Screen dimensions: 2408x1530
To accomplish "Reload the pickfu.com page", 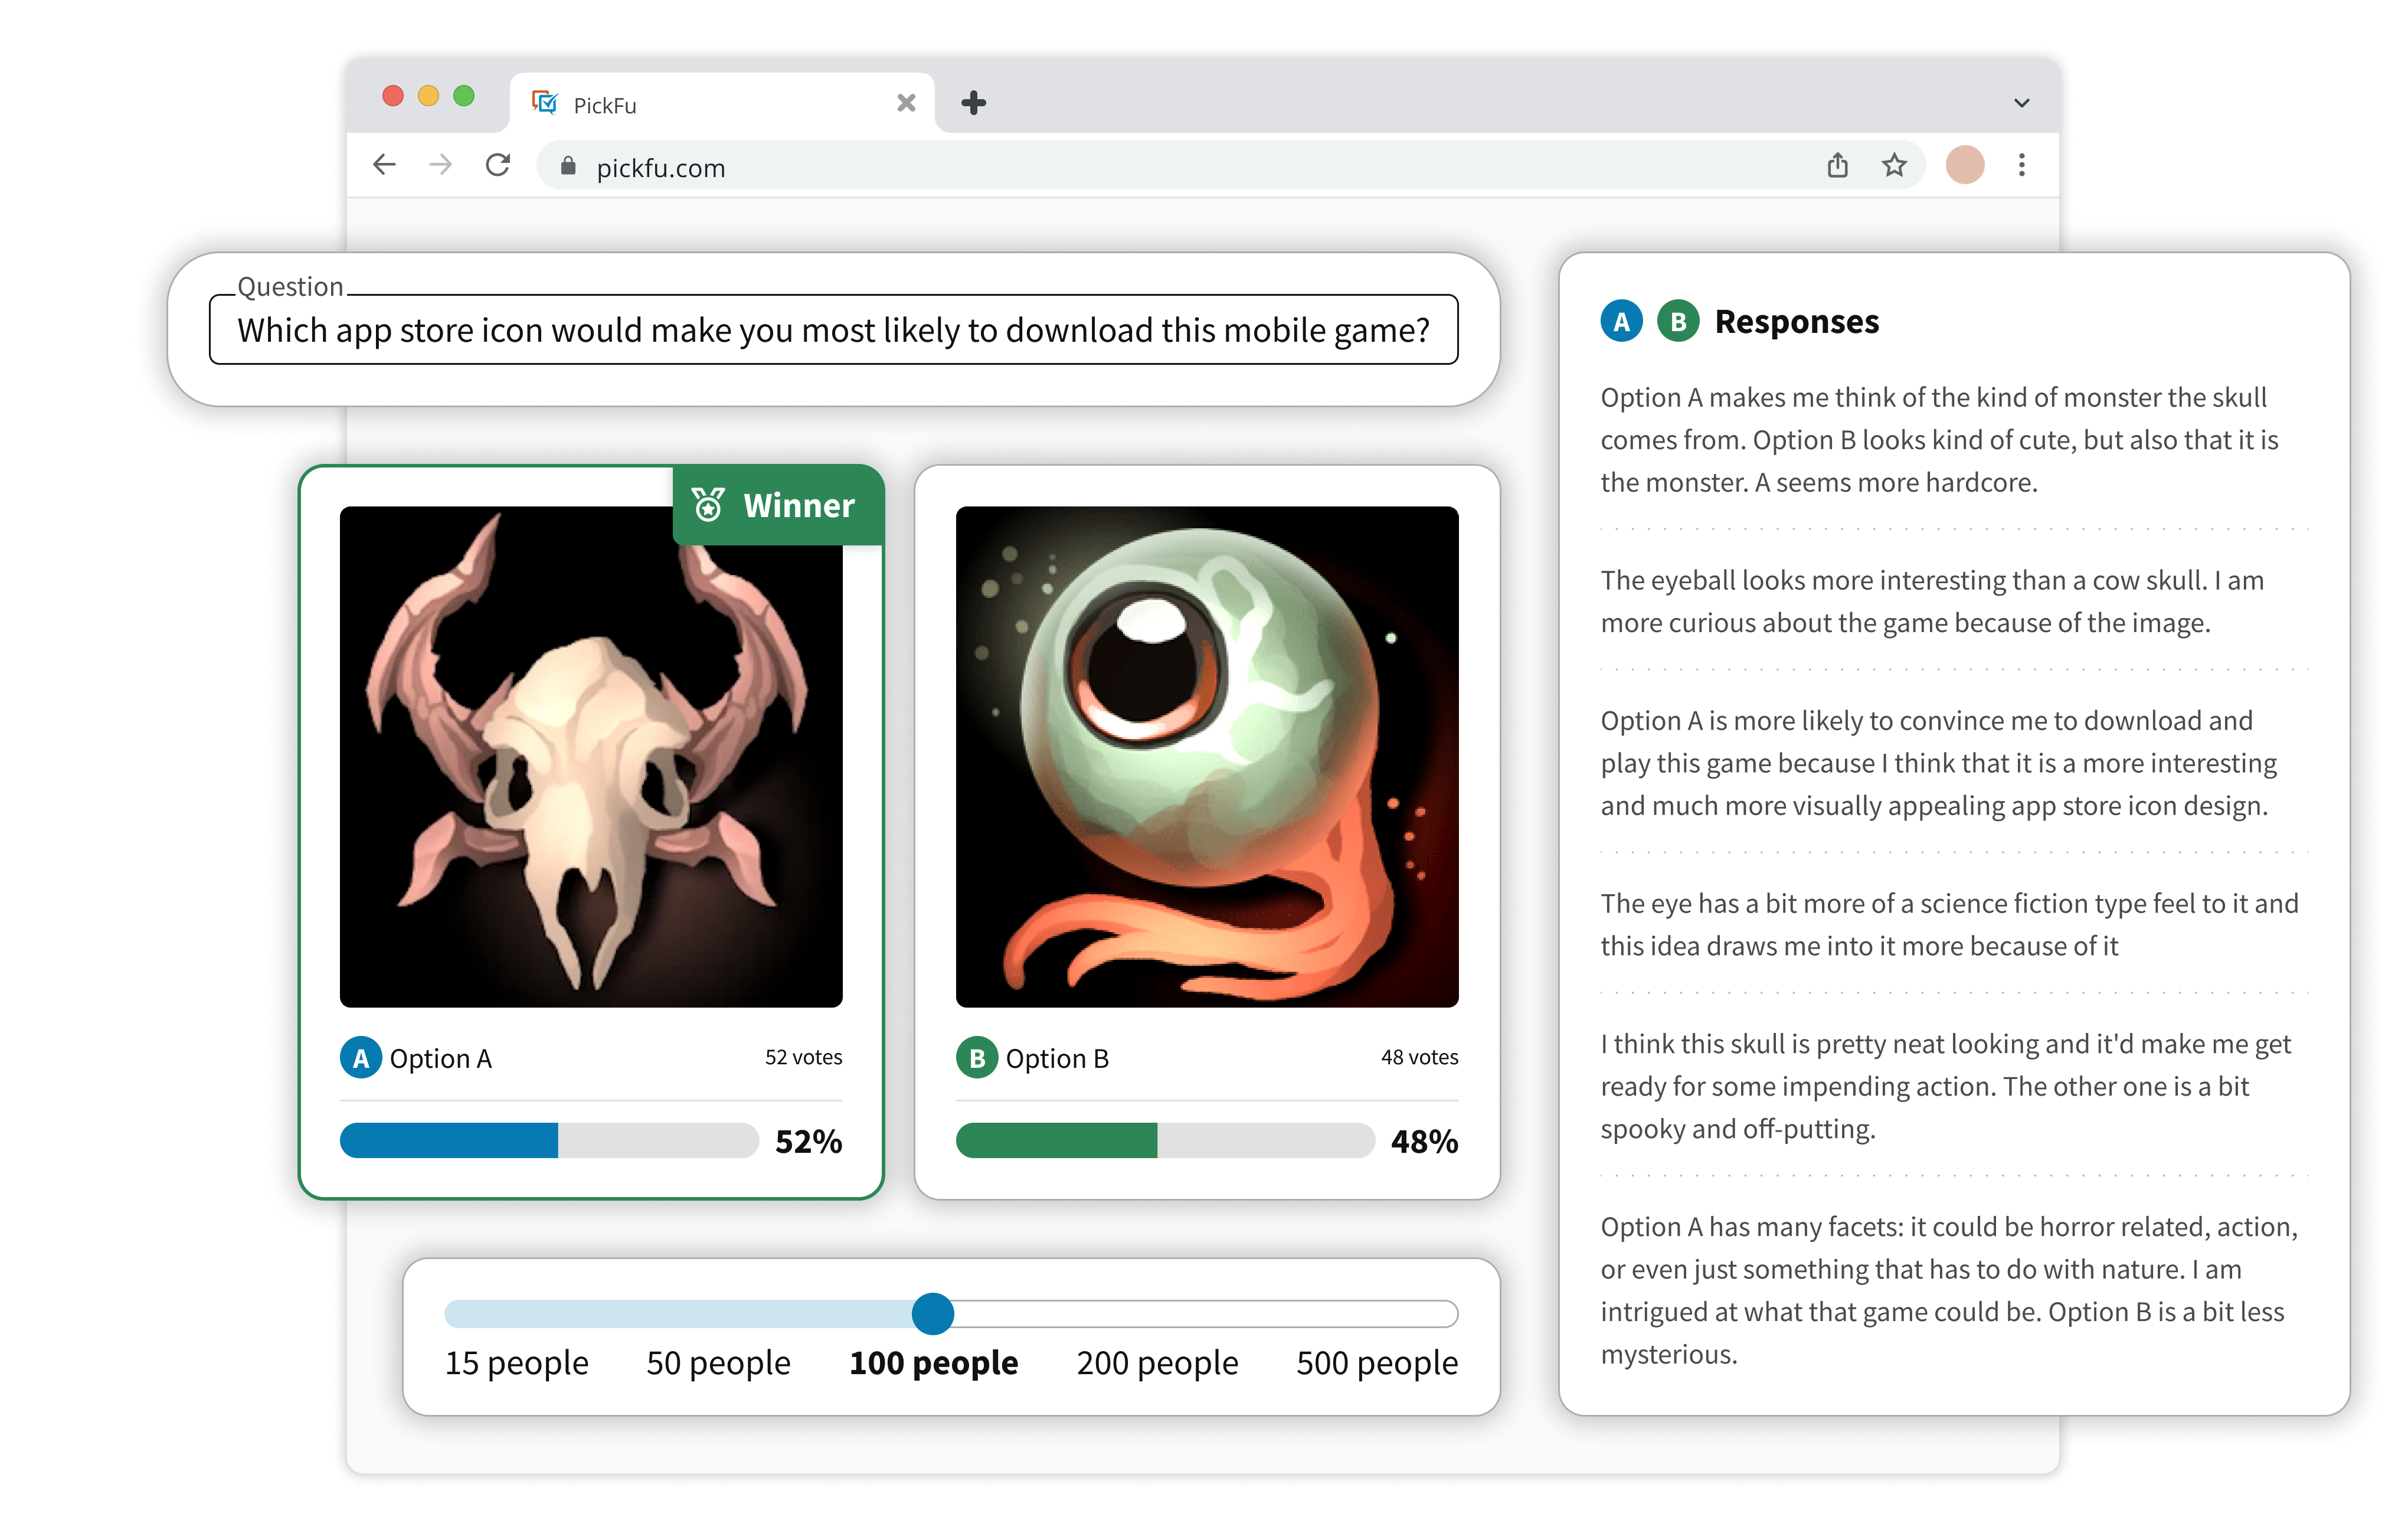I will (498, 165).
